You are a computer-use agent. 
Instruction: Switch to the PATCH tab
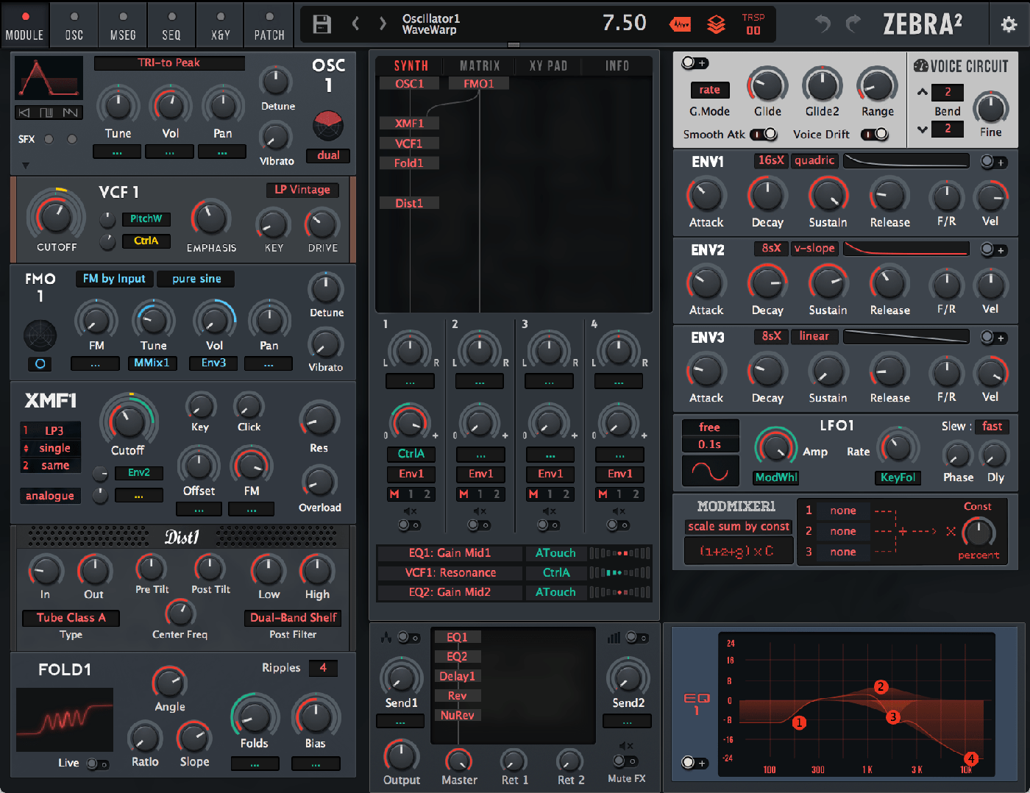click(x=269, y=26)
